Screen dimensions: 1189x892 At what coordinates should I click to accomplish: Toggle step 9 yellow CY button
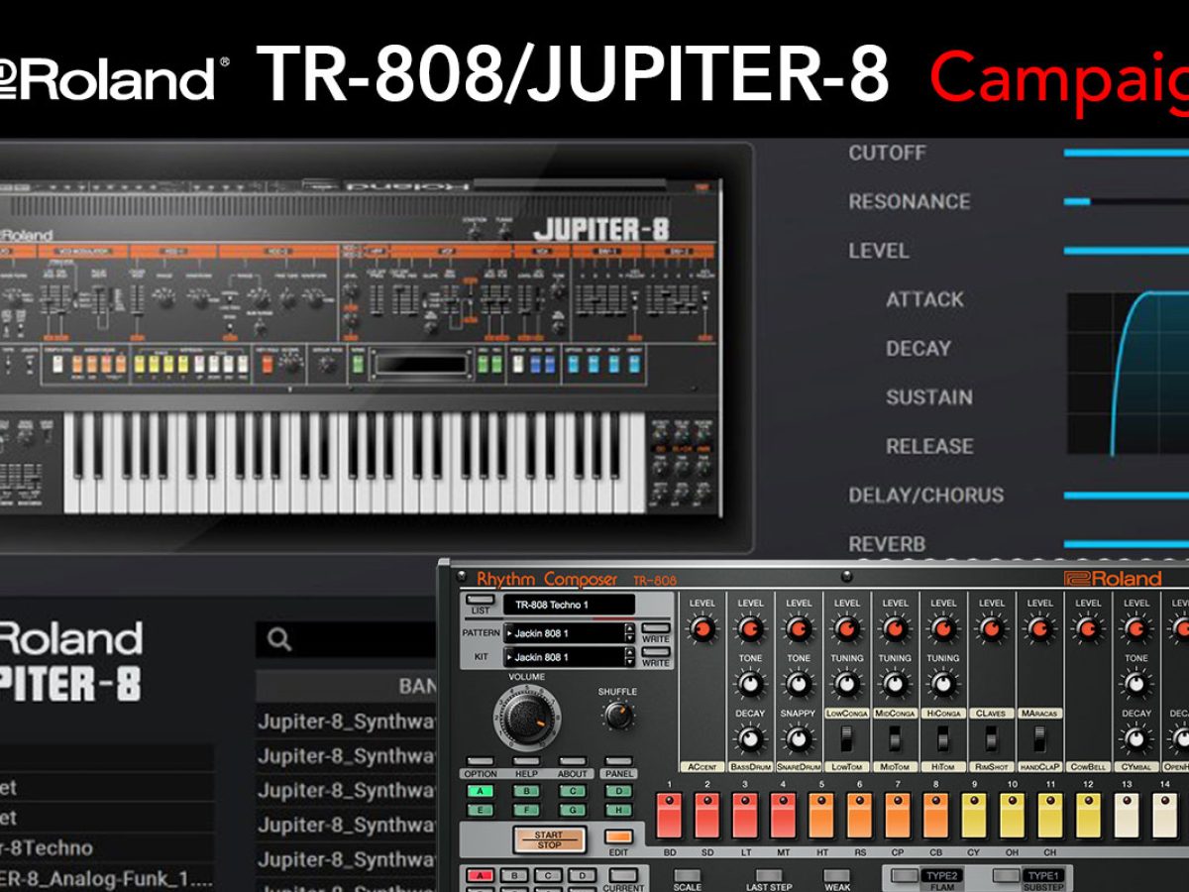974,815
